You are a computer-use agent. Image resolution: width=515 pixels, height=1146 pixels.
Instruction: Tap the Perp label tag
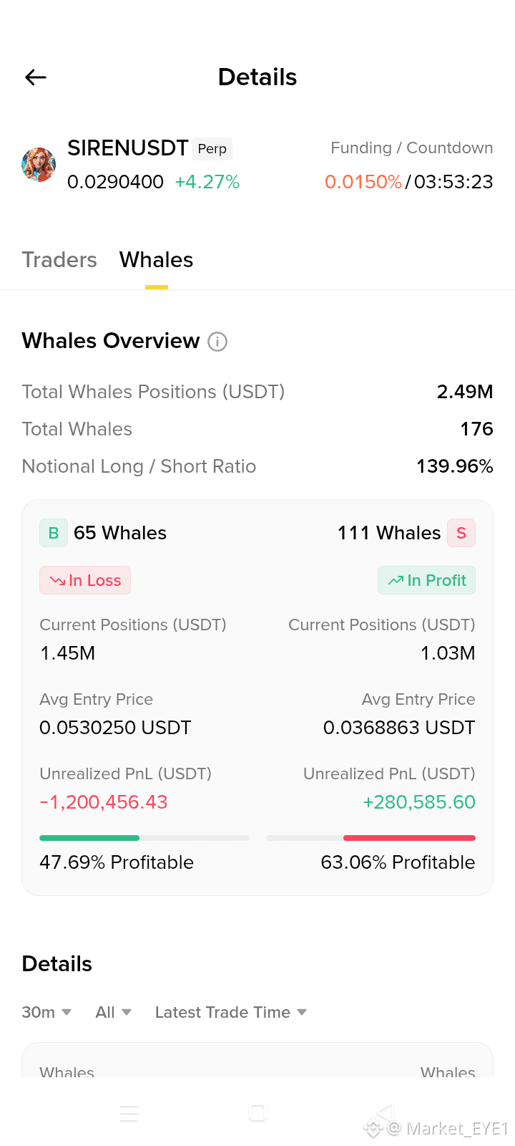pyautogui.click(x=212, y=148)
